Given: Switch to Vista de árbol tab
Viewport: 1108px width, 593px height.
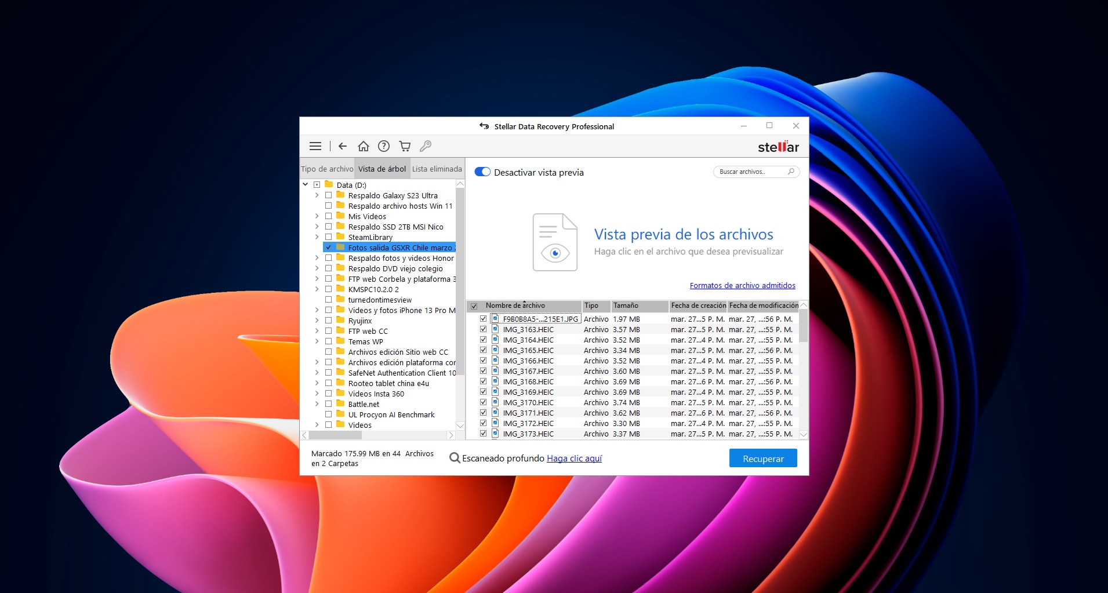Looking at the screenshot, I should (382, 169).
